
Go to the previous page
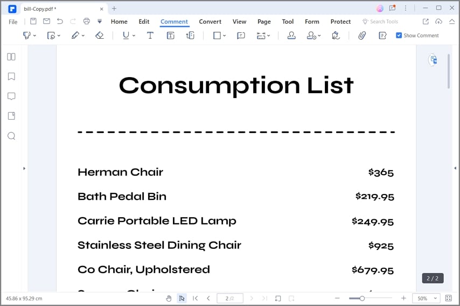coord(208,298)
